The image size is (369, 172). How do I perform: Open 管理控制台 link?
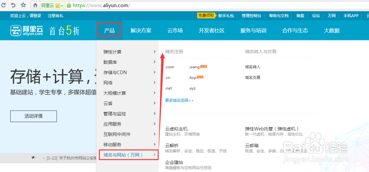(251, 16)
